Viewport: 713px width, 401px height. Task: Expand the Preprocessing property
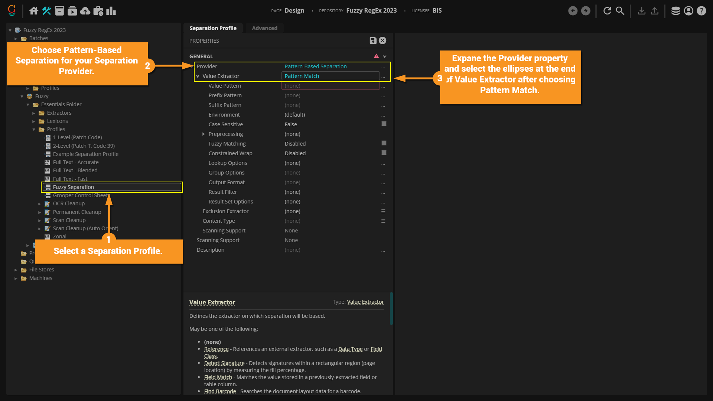click(204, 134)
